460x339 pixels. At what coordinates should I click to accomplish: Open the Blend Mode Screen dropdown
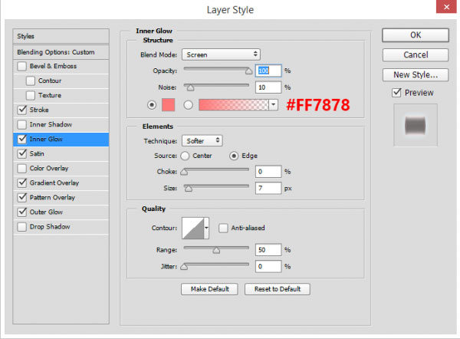coord(221,54)
